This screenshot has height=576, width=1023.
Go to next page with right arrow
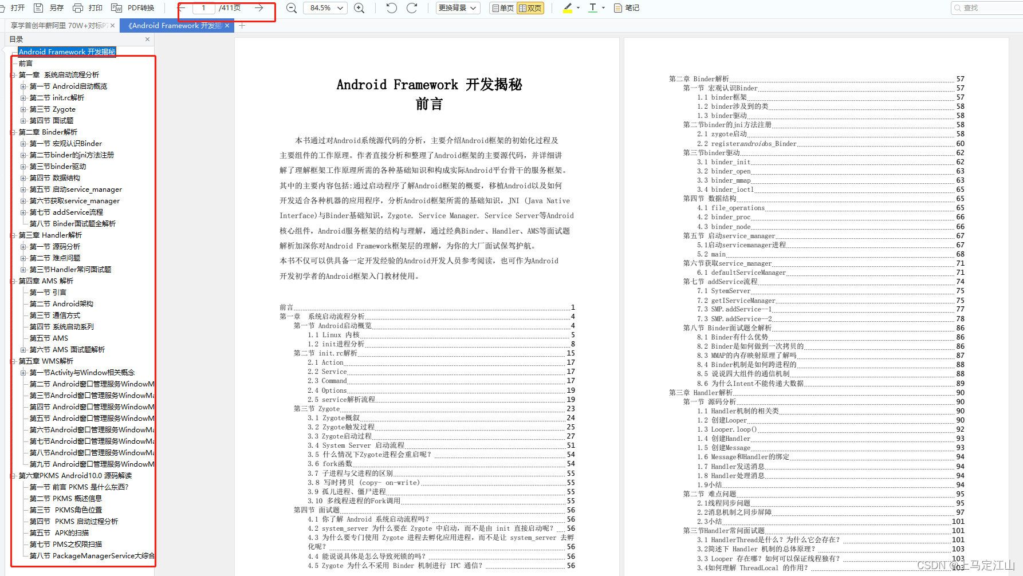[259, 8]
